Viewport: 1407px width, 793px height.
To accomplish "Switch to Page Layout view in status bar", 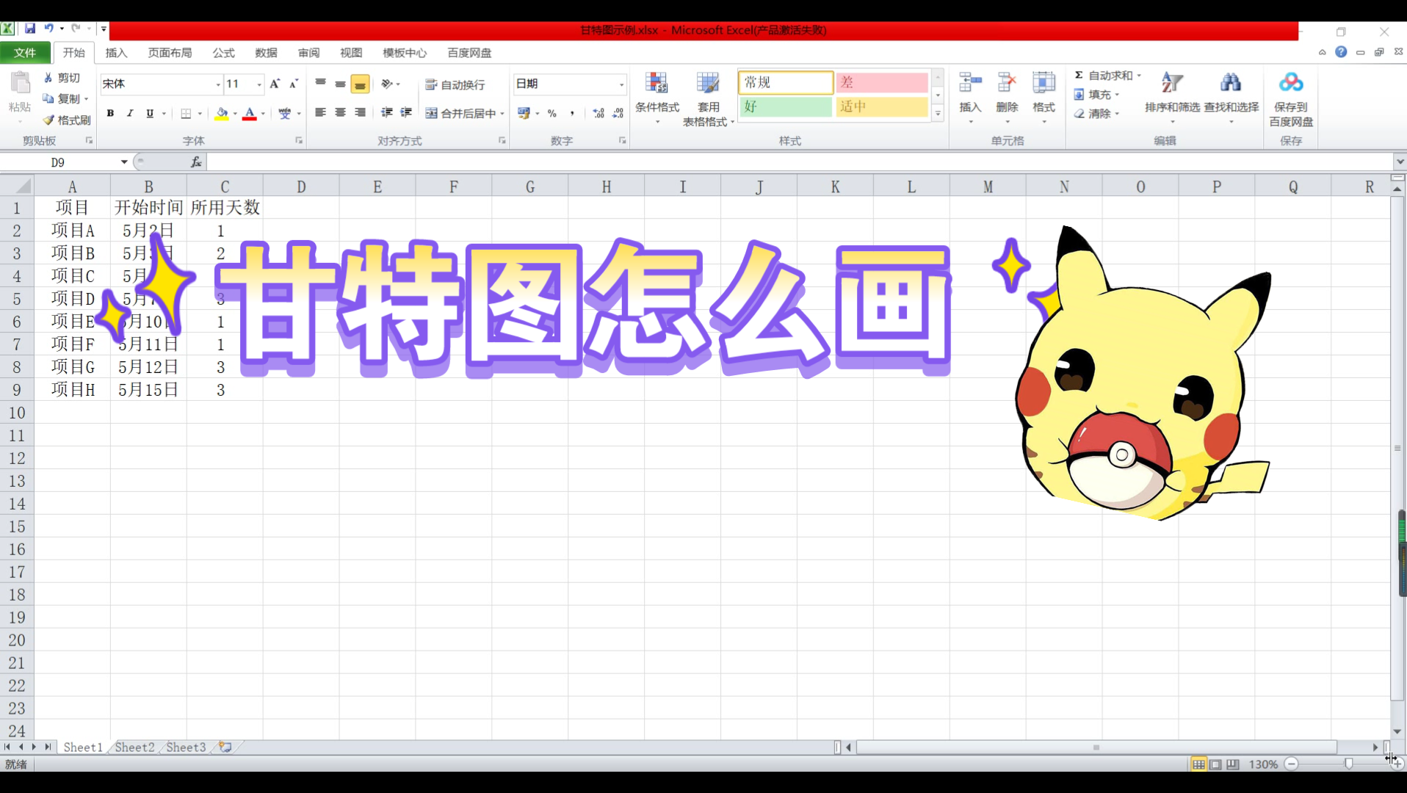I will pos(1215,764).
